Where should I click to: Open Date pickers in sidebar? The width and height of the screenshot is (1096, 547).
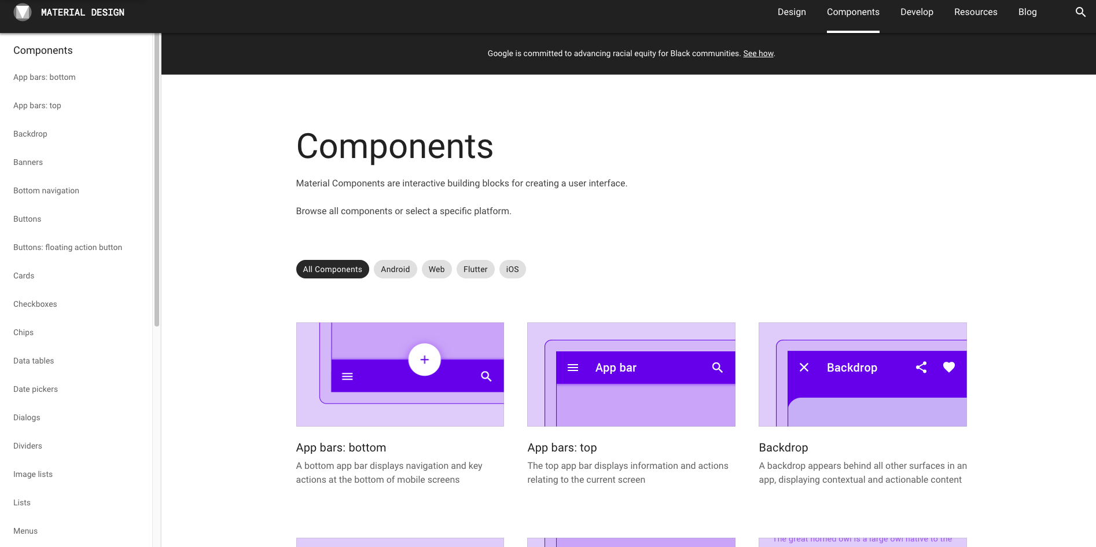[x=35, y=389]
